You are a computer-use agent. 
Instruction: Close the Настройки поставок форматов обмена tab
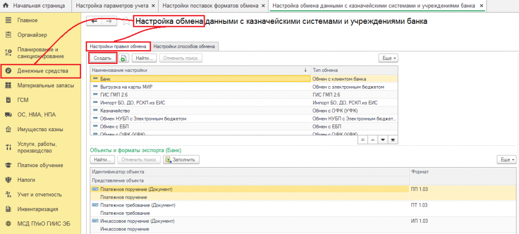263,6
